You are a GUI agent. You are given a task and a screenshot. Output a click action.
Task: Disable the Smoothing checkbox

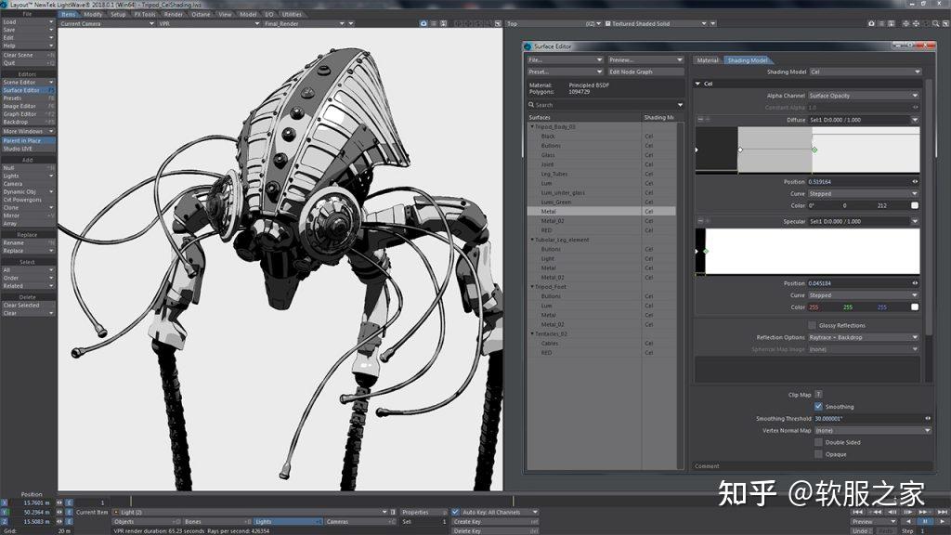click(x=818, y=406)
